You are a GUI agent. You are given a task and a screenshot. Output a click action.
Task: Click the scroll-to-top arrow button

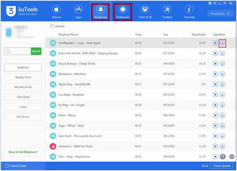232,157
